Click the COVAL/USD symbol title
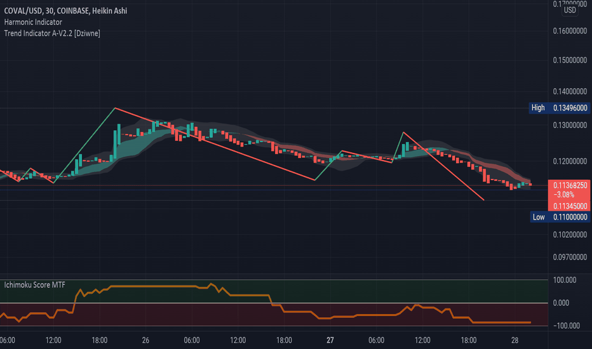The width and height of the screenshot is (592, 349). 65,11
